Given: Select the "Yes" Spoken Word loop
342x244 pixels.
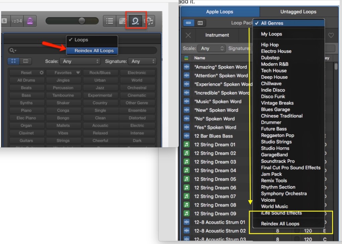Looking at the screenshot, I should click(215, 127).
